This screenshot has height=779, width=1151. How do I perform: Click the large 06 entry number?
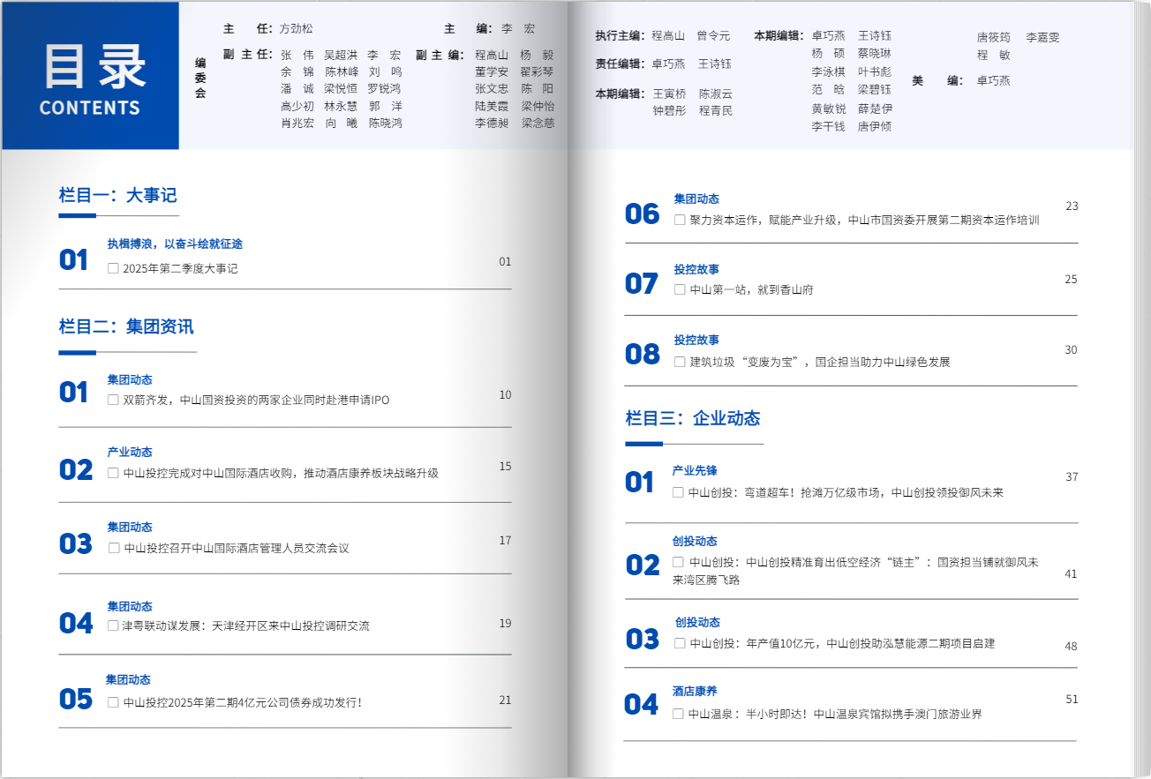click(x=642, y=213)
